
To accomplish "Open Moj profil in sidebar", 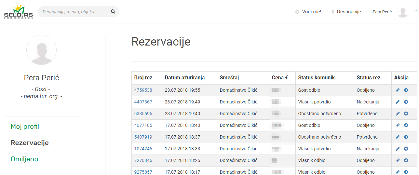I will (x=25, y=127).
